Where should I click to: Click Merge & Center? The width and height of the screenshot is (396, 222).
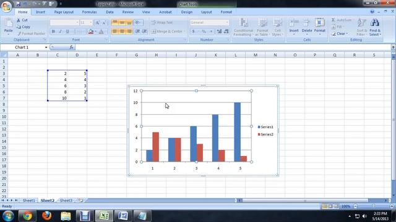click(168, 31)
